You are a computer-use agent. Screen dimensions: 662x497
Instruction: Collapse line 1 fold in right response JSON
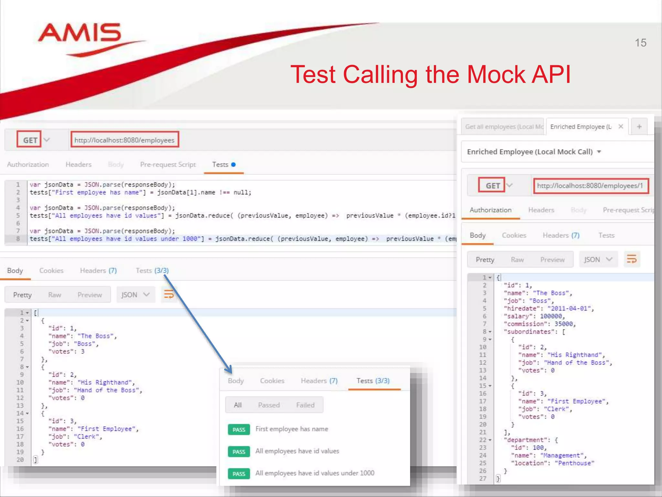pos(490,278)
